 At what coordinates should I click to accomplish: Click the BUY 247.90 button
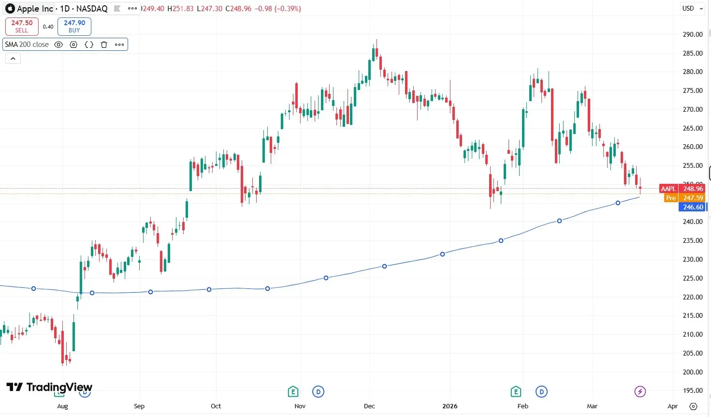pyautogui.click(x=74, y=26)
